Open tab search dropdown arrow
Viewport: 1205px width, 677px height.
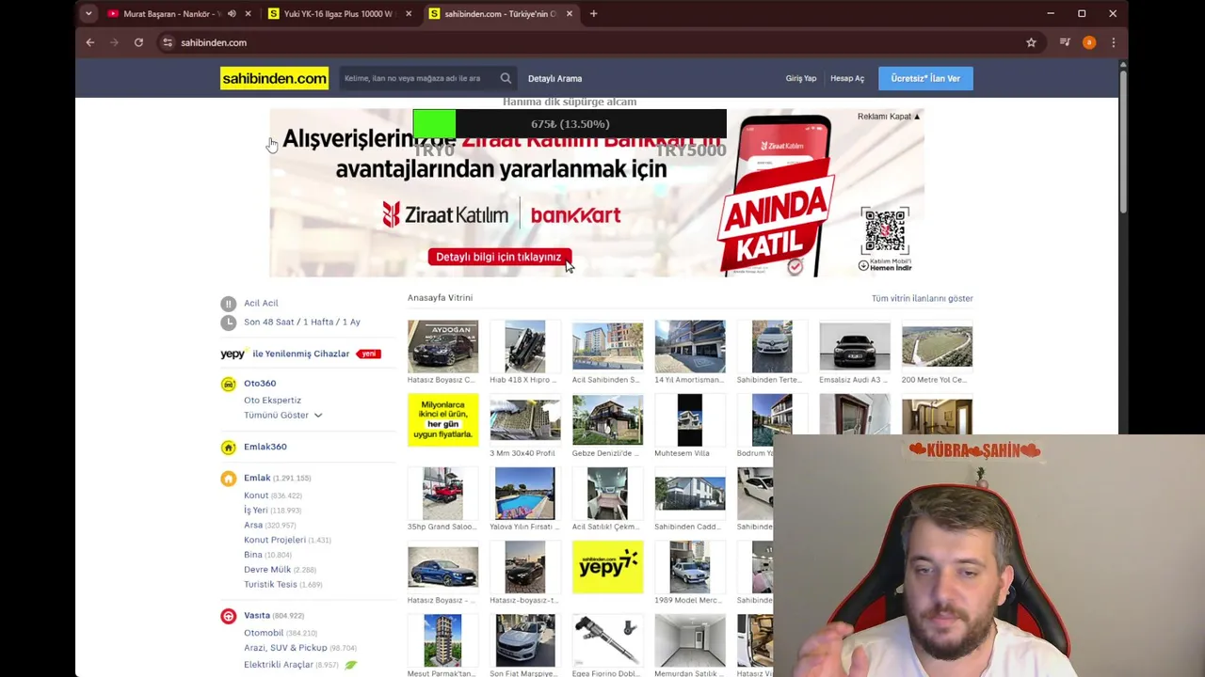(x=88, y=14)
